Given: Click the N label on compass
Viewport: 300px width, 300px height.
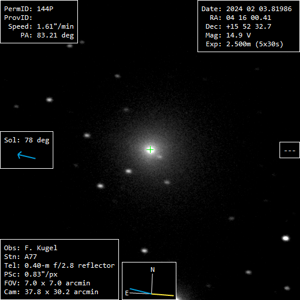Looking at the screenshot, I should (x=152, y=270).
